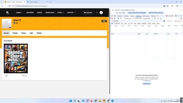Click the Reload page button
This screenshot has height=103, width=183.
coord(147,84)
